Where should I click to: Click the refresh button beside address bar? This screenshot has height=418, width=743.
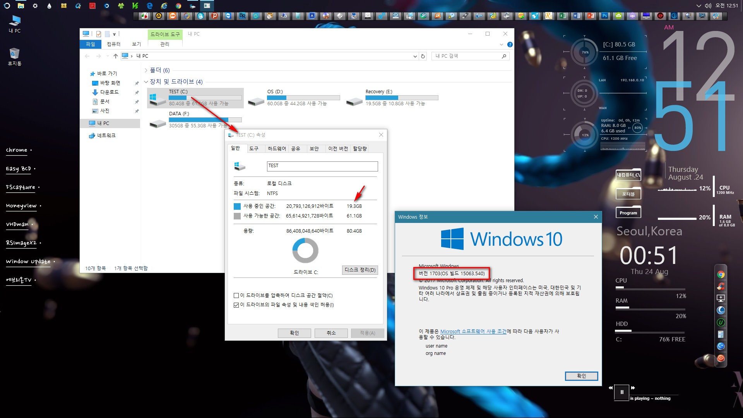[x=423, y=56]
